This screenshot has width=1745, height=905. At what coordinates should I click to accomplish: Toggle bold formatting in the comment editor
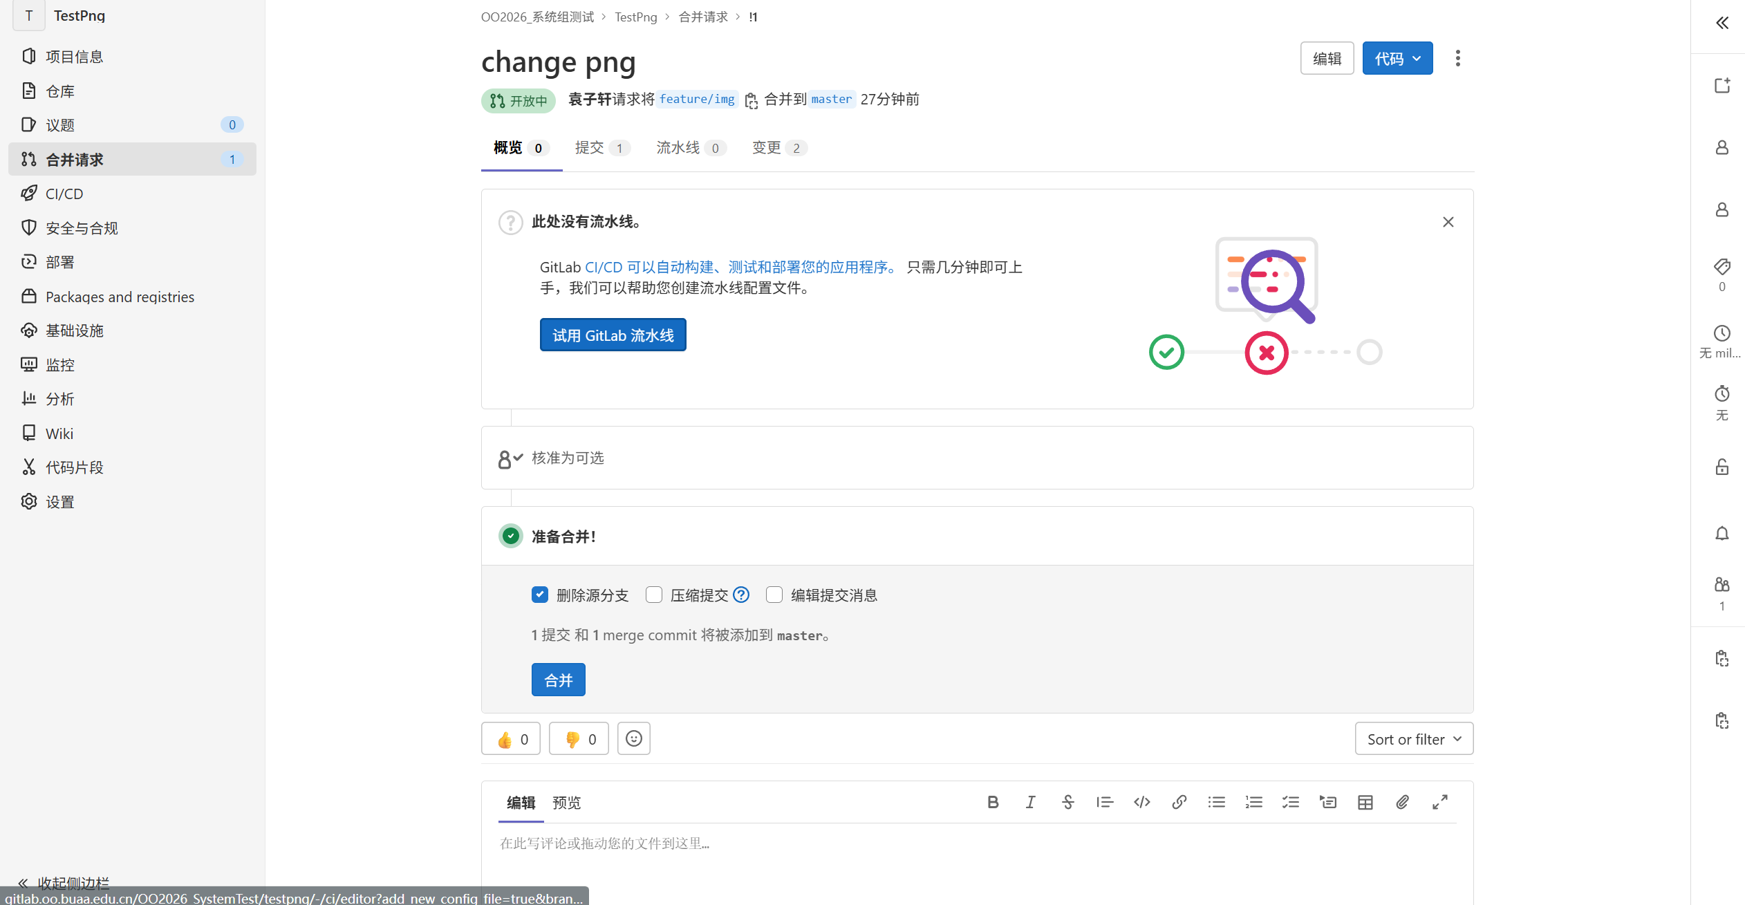993,802
